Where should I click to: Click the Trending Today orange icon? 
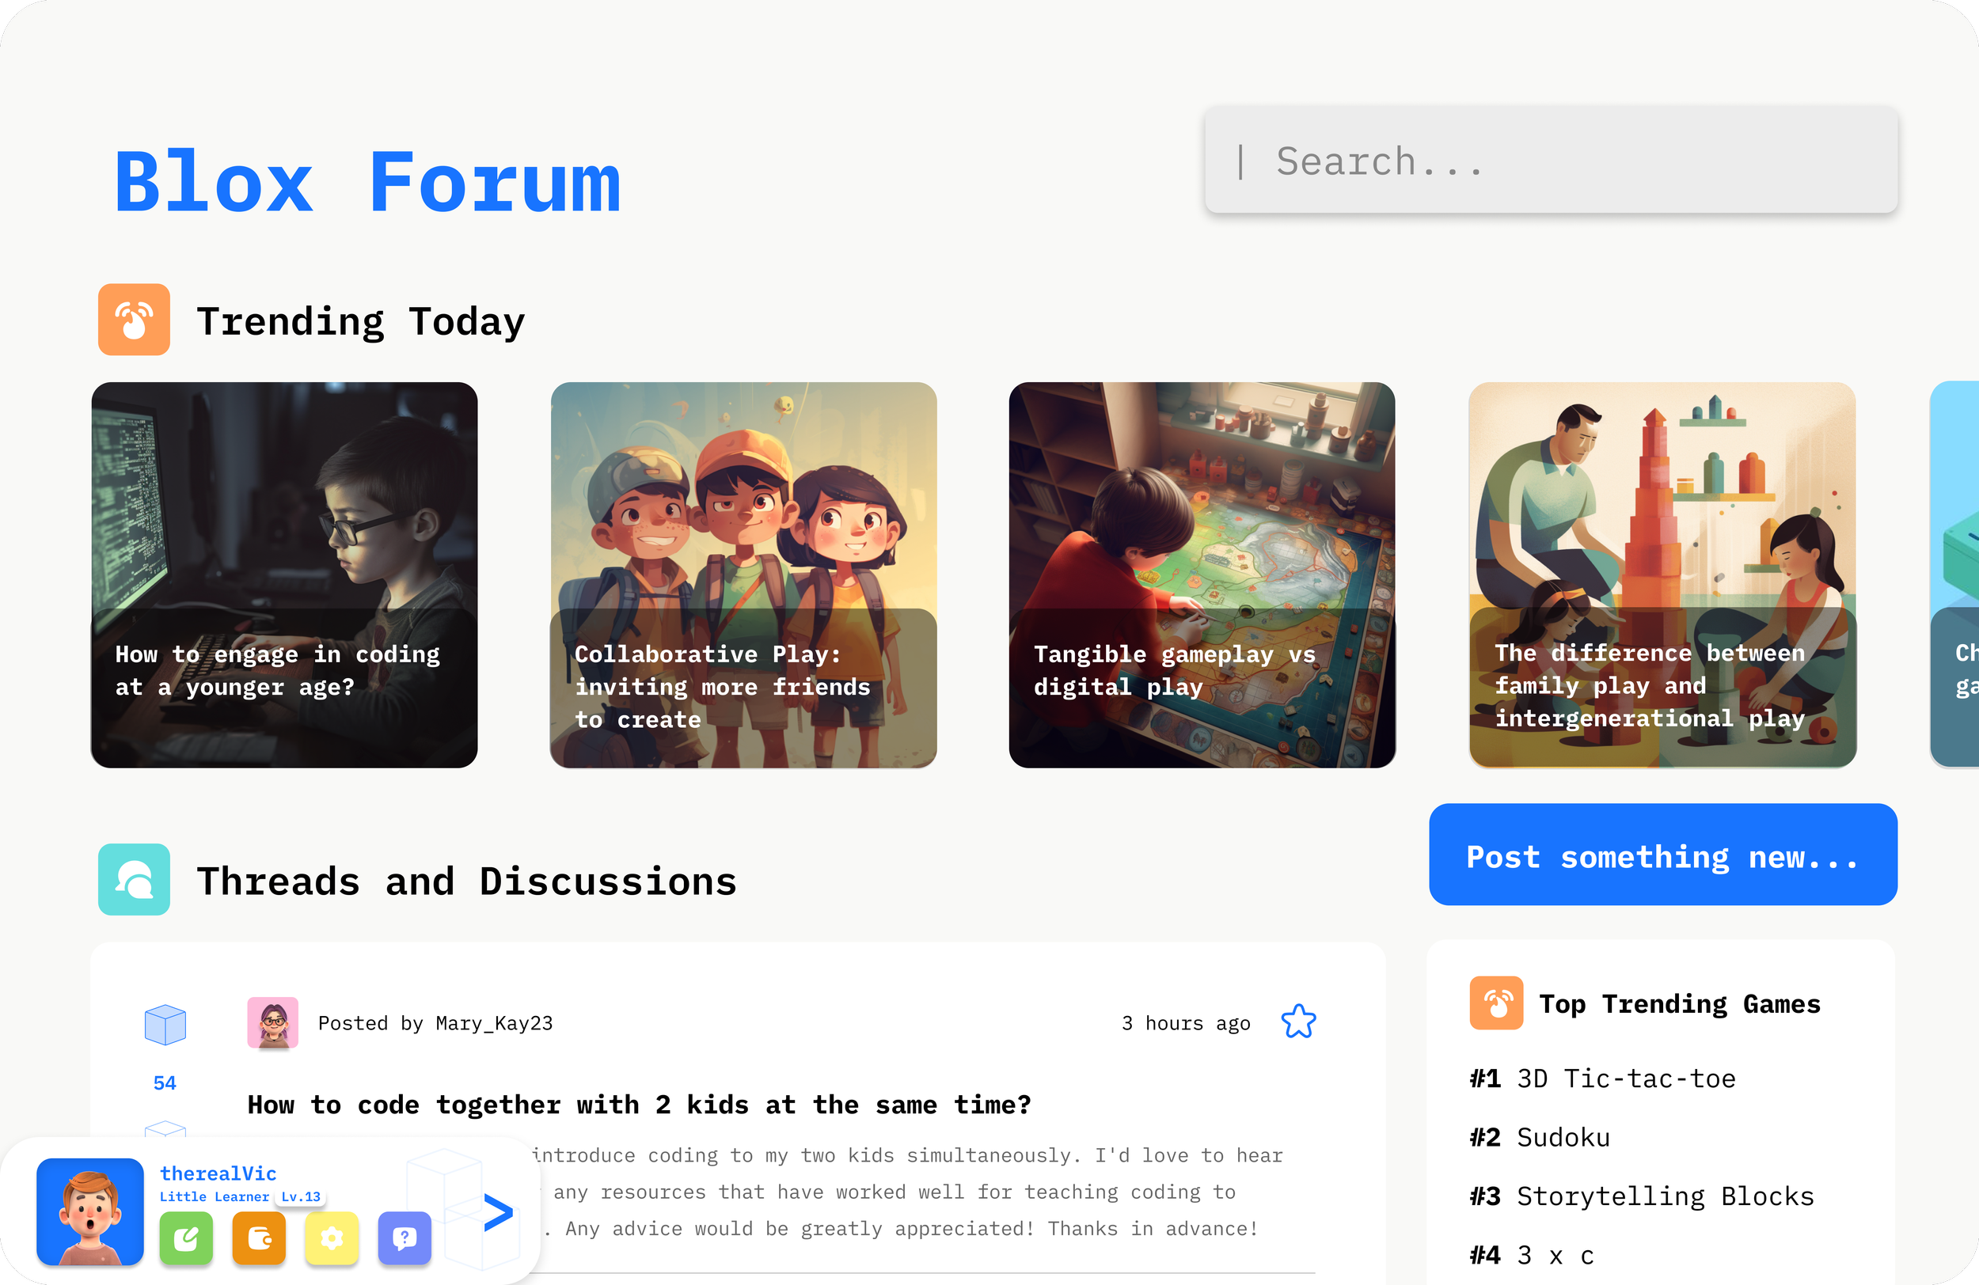(134, 320)
